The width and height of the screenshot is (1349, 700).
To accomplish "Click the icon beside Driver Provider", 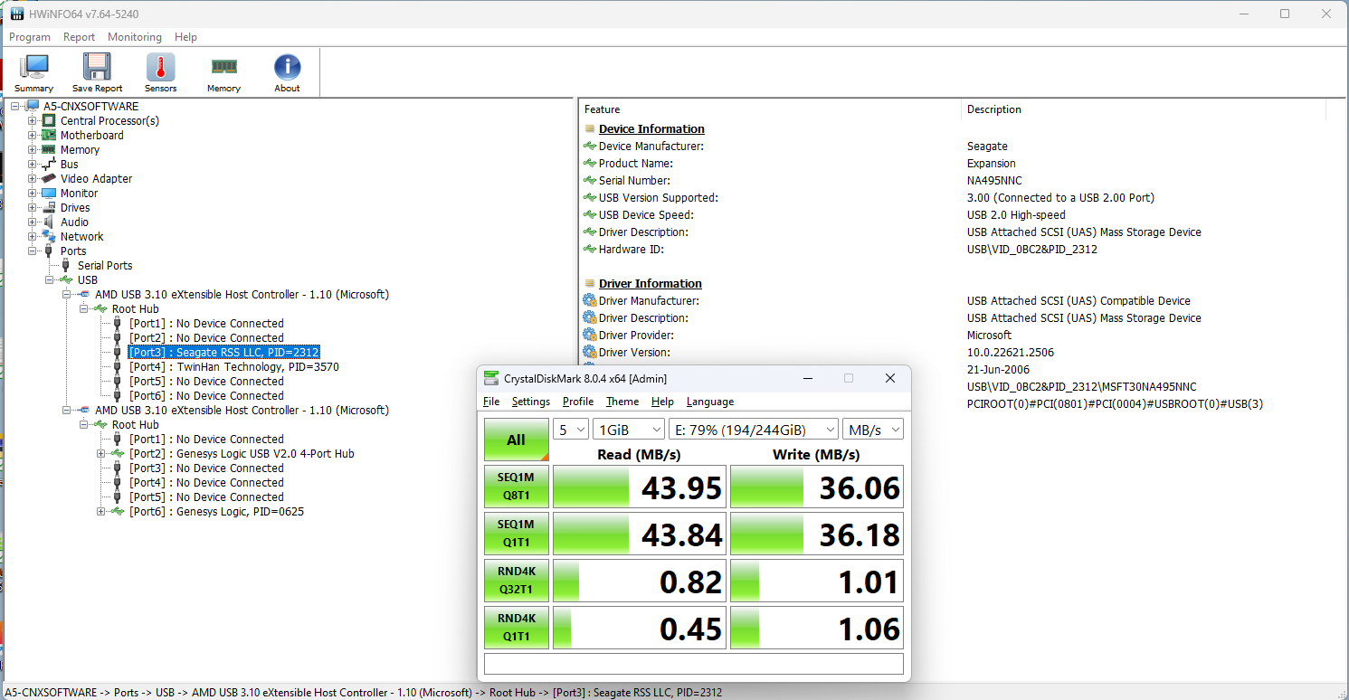I will tap(590, 335).
